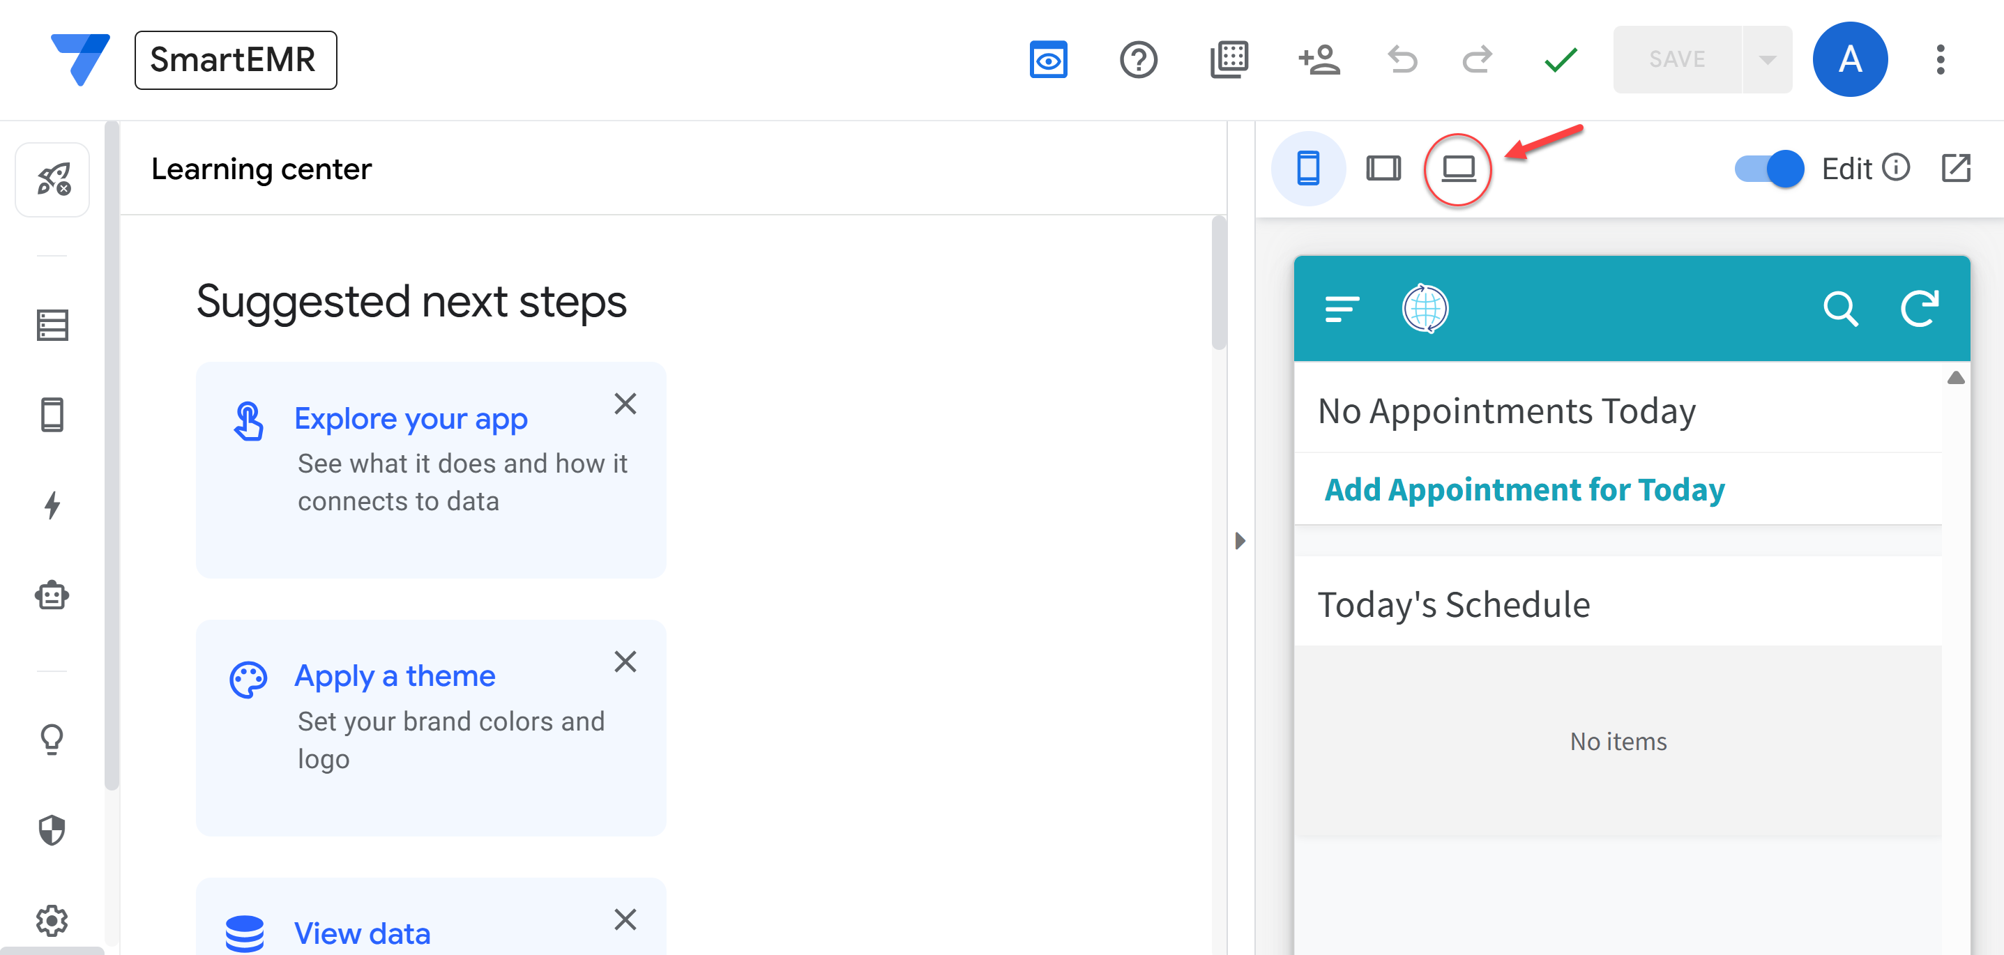Click the Add users share icon
The width and height of the screenshot is (2004, 955).
click(x=1319, y=59)
